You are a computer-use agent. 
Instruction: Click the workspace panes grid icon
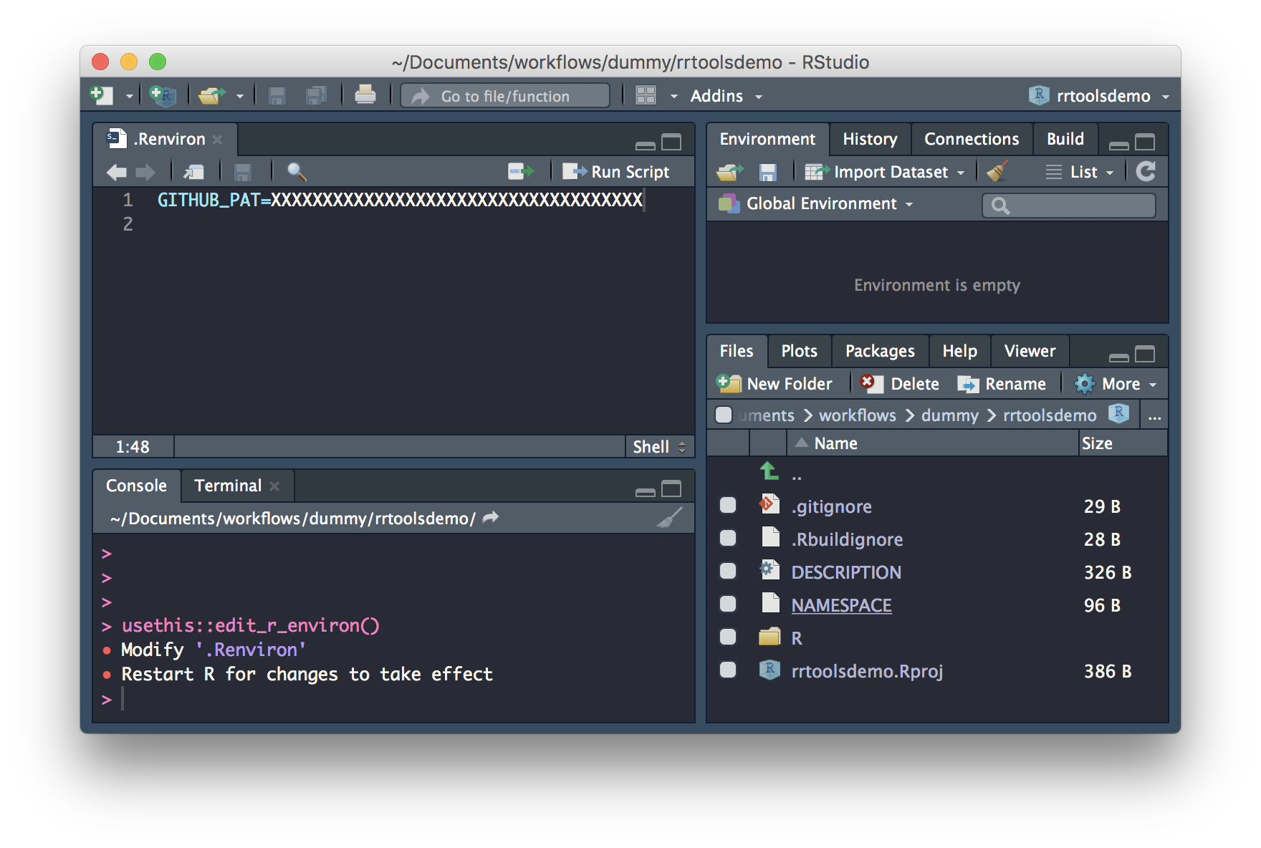click(x=646, y=95)
